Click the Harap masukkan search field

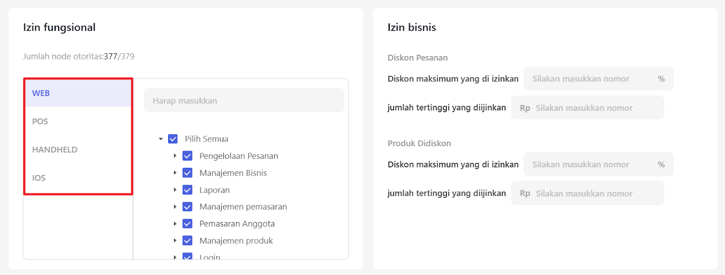click(244, 100)
